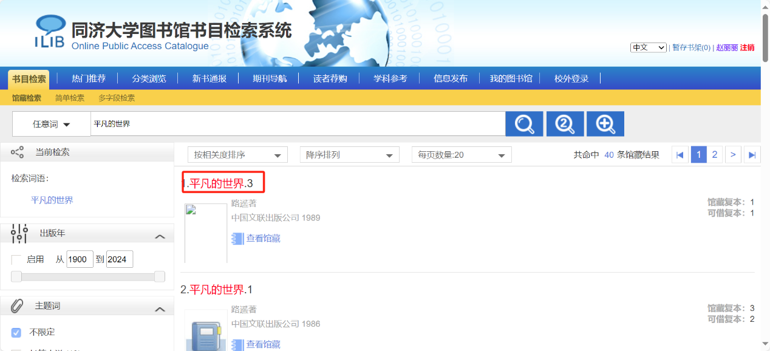The width and height of the screenshot is (770, 351).
Task: Click broken cover image of 平凡的世界.3
Action: (x=206, y=233)
